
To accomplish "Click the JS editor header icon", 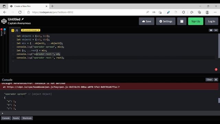I will pos(13,30).
